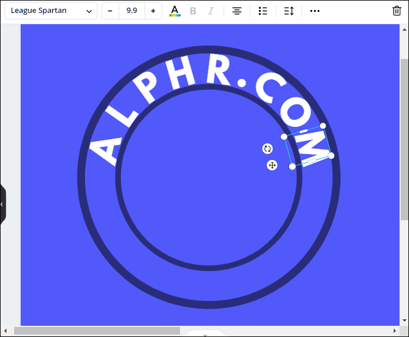
Task: Open the League Spartan font dropdown
Action: pos(51,11)
